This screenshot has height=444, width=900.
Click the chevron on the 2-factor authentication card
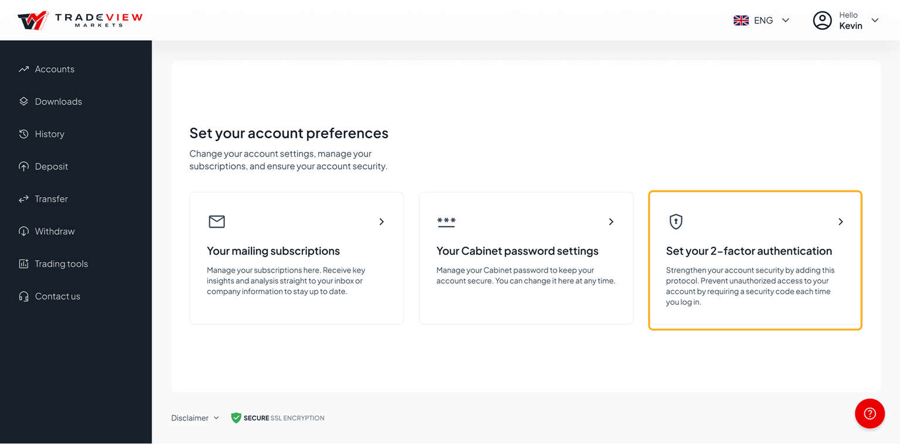click(x=840, y=222)
